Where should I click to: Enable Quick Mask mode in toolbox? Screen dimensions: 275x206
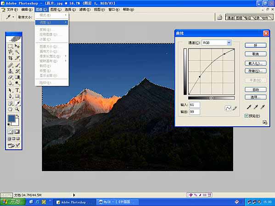click(x=17, y=131)
